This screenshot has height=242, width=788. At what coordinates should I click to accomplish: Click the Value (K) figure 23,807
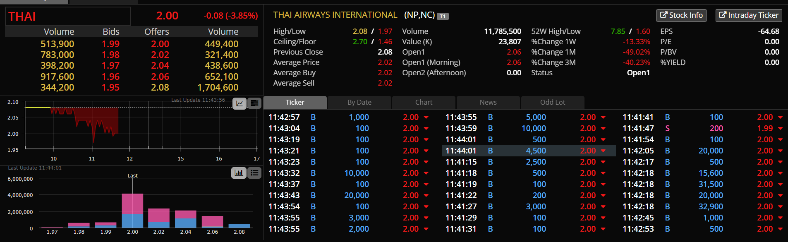click(x=510, y=42)
